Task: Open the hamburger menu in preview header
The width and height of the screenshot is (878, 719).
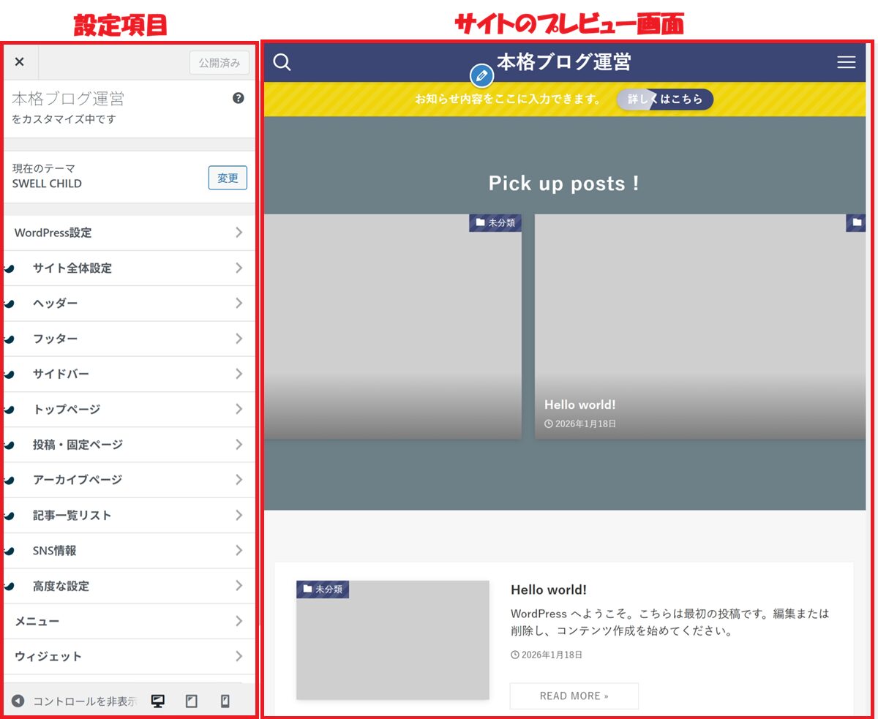Action: (x=846, y=62)
